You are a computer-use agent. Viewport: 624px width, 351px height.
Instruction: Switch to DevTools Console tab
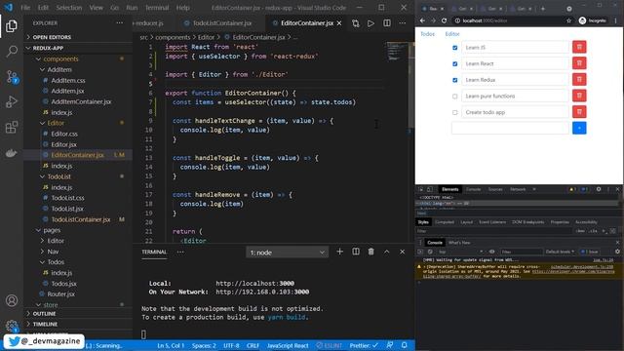[473, 189]
